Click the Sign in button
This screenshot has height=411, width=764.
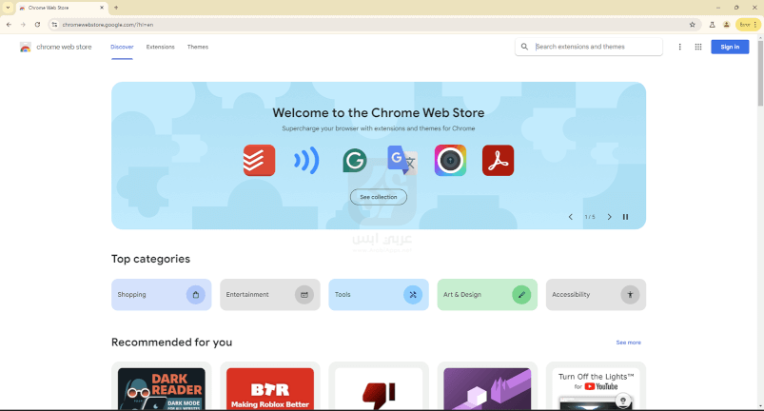730,47
